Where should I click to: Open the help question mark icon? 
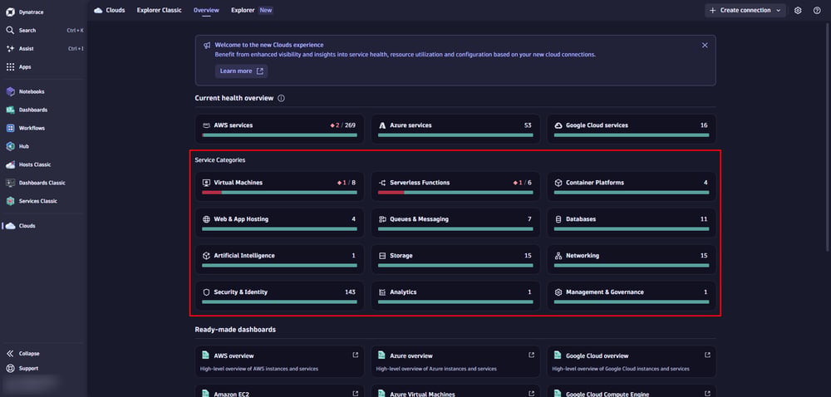tap(817, 10)
